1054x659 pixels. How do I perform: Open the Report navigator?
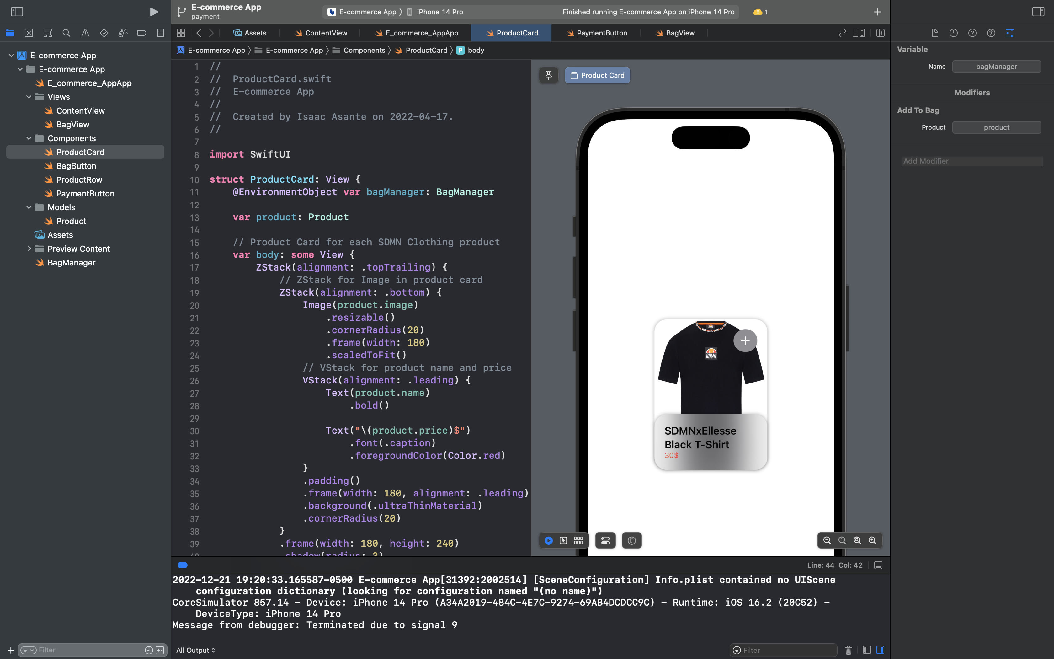pos(160,33)
